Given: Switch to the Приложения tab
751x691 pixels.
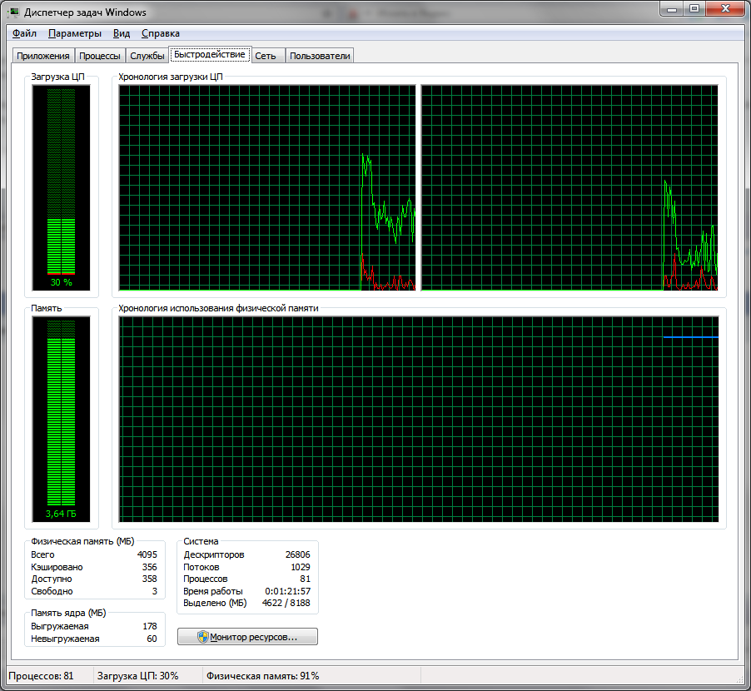Looking at the screenshot, I should [x=43, y=56].
